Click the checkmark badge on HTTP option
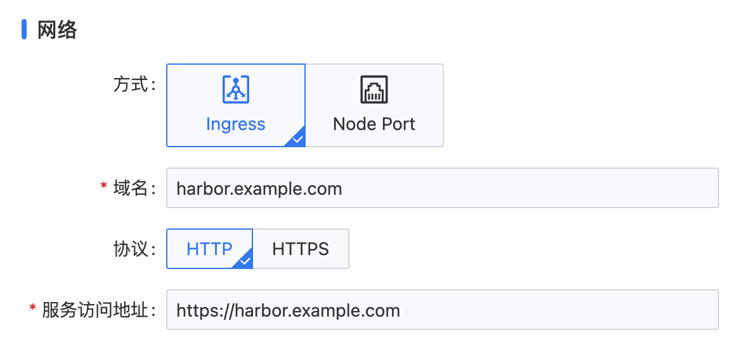747x349 pixels. 245,261
